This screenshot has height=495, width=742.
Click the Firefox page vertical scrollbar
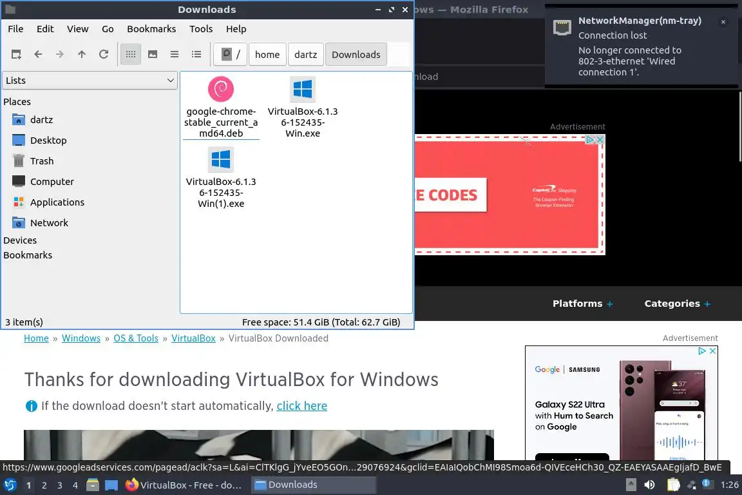[x=739, y=126]
